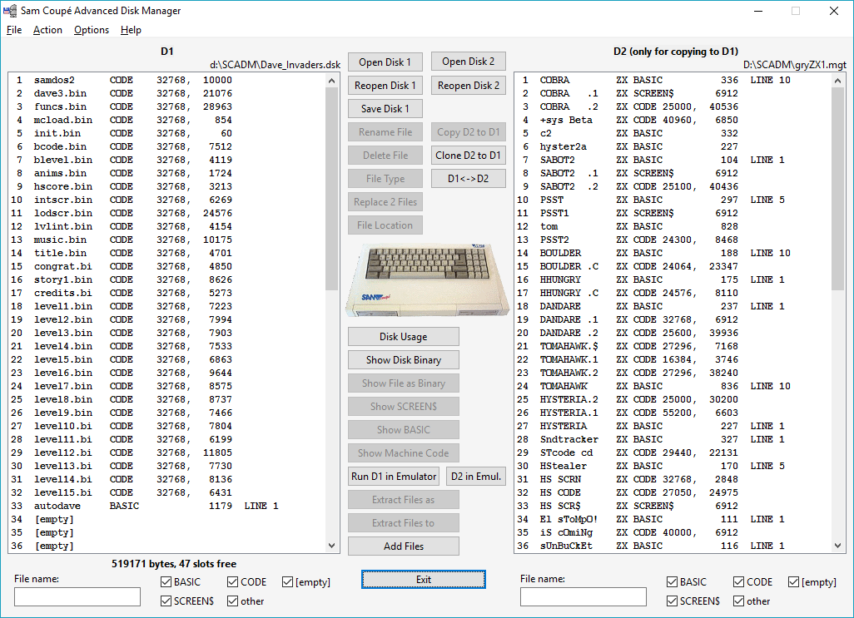Click the D1 list scrollbar thumb

pyautogui.click(x=331, y=189)
